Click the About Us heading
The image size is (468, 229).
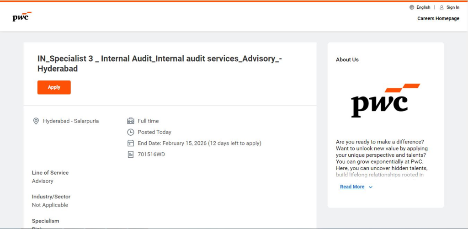347,59
